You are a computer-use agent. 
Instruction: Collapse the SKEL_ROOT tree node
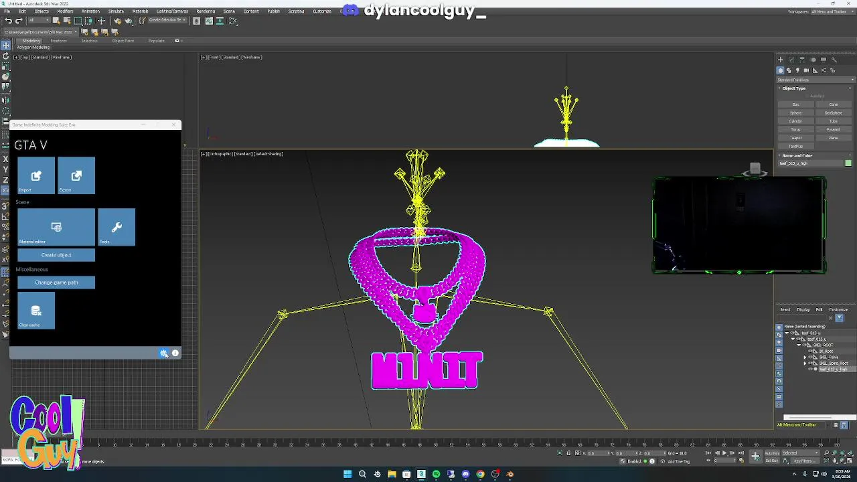[x=799, y=345]
